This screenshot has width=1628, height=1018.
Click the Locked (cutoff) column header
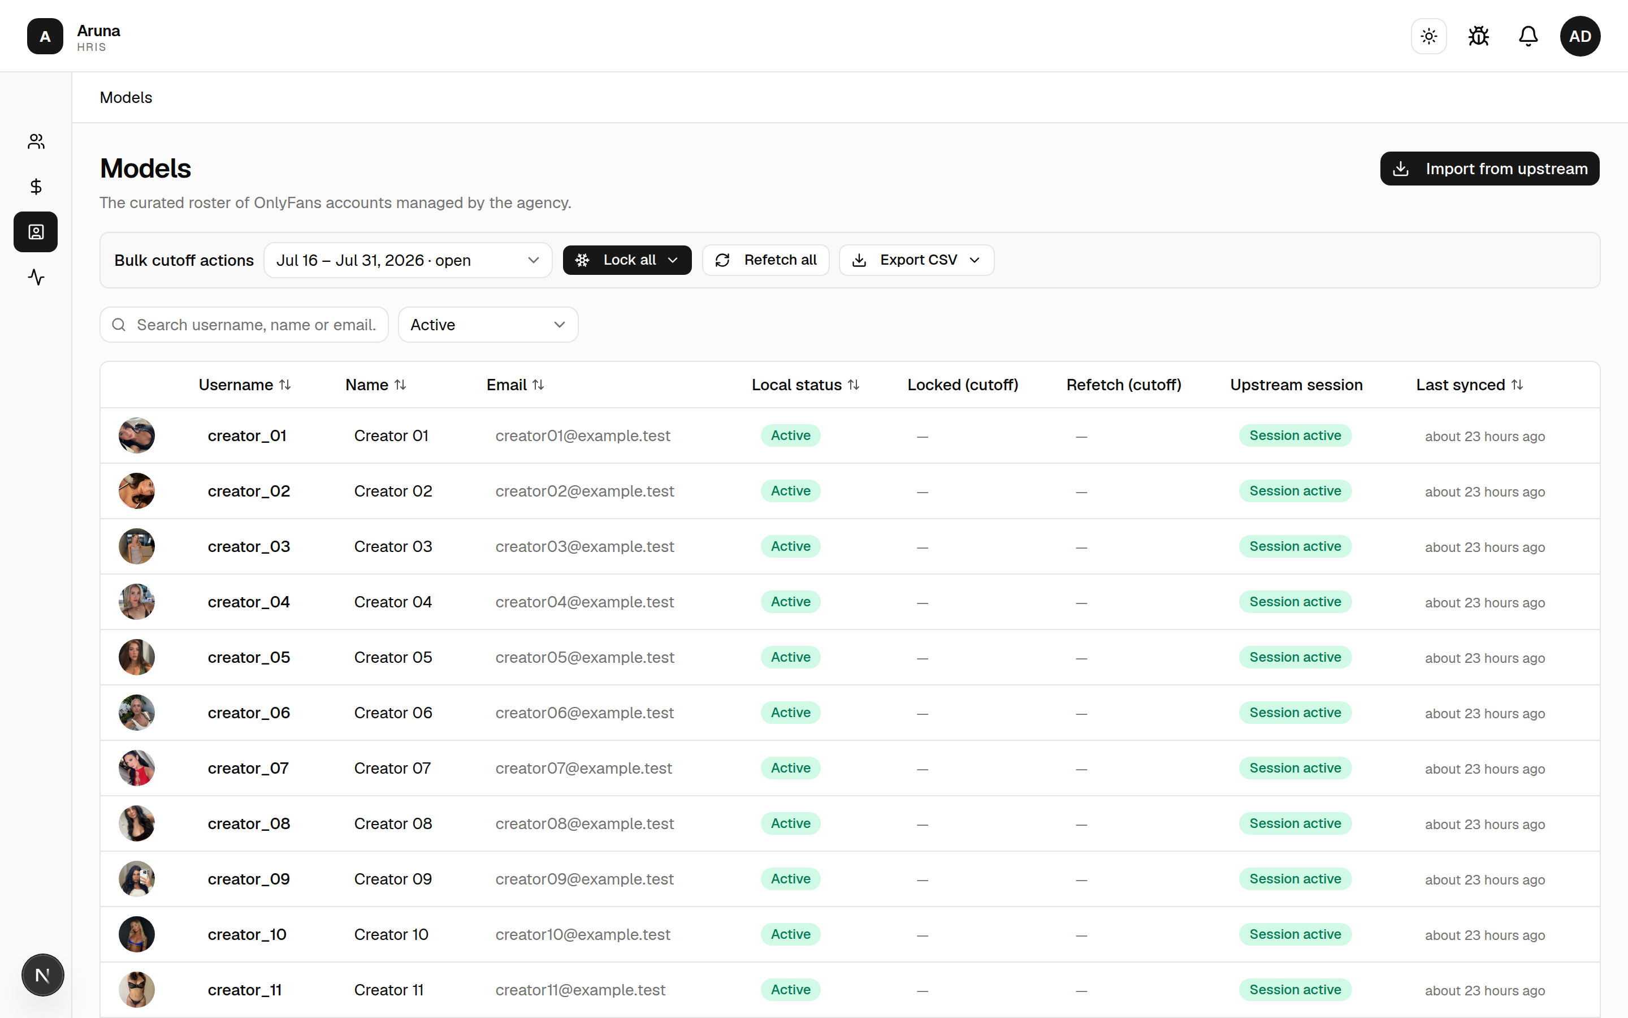pyautogui.click(x=963, y=385)
